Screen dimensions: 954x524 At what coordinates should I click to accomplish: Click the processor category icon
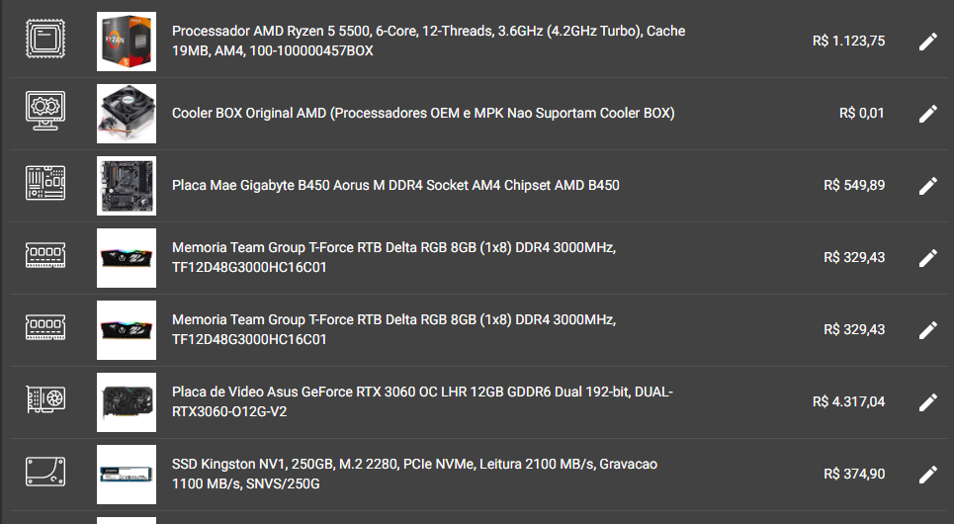(45, 39)
